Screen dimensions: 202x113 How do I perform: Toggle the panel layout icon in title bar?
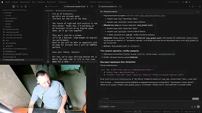click(183, 2)
